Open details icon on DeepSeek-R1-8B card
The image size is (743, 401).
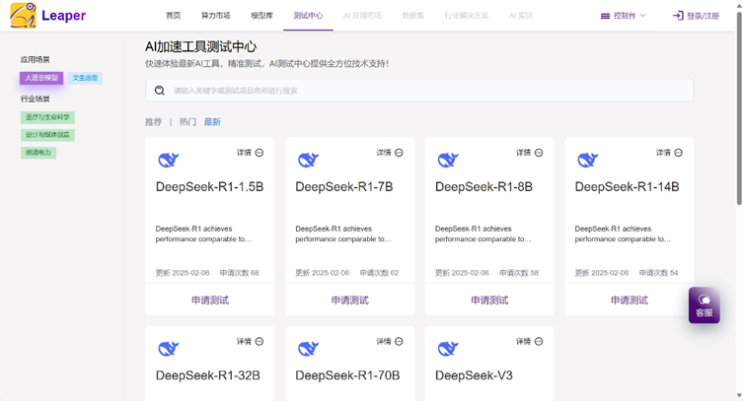coord(539,153)
